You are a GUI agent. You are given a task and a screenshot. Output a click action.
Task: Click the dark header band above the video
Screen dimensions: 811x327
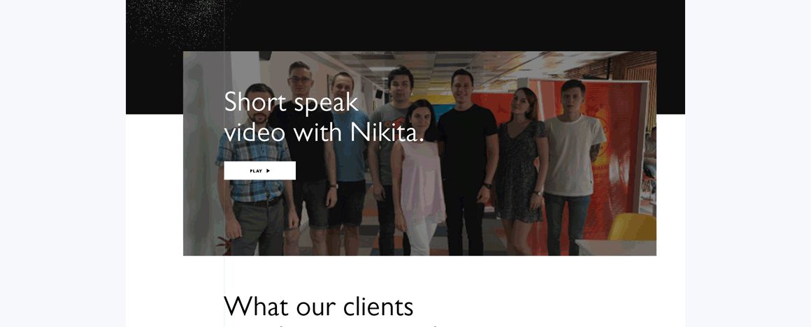405,24
